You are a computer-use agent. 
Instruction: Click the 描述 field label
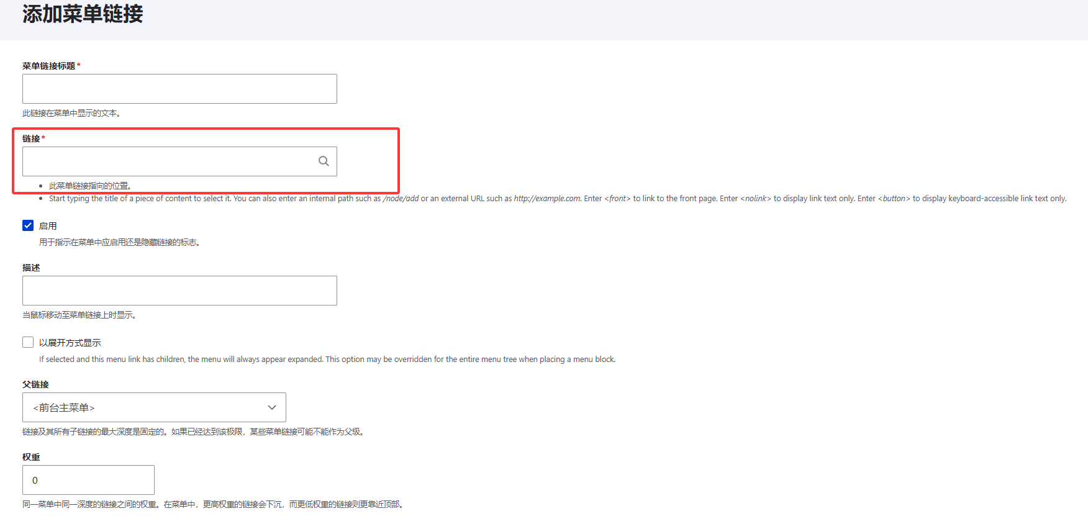pos(31,268)
